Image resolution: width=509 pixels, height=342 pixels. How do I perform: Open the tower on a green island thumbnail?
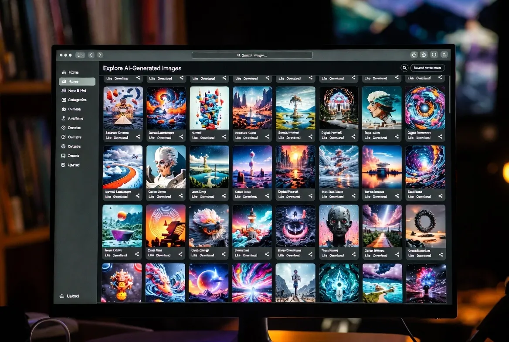pyautogui.click(x=209, y=167)
